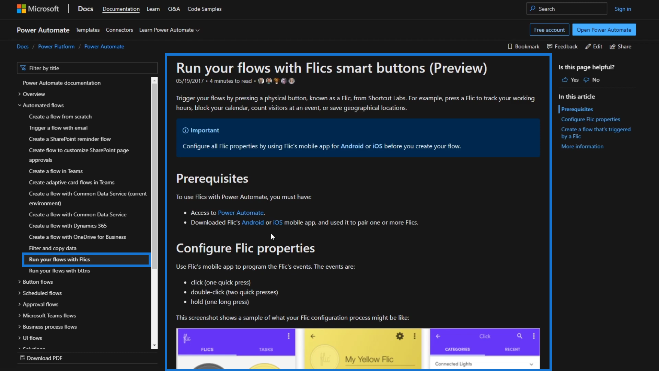Open Learn Power Automate dropdown
Image resolution: width=659 pixels, height=371 pixels.
(x=170, y=30)
